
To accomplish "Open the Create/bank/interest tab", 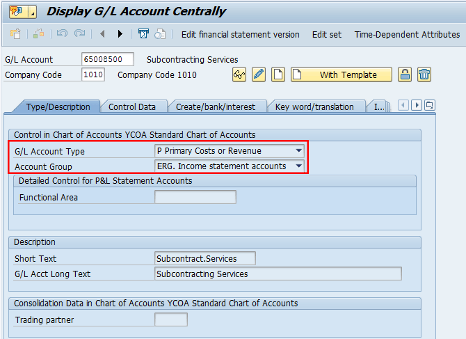I will [x=216, y=107].
